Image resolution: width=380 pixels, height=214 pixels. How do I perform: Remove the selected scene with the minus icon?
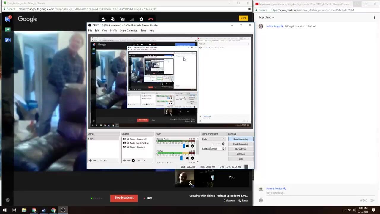[x=95, y=160]
